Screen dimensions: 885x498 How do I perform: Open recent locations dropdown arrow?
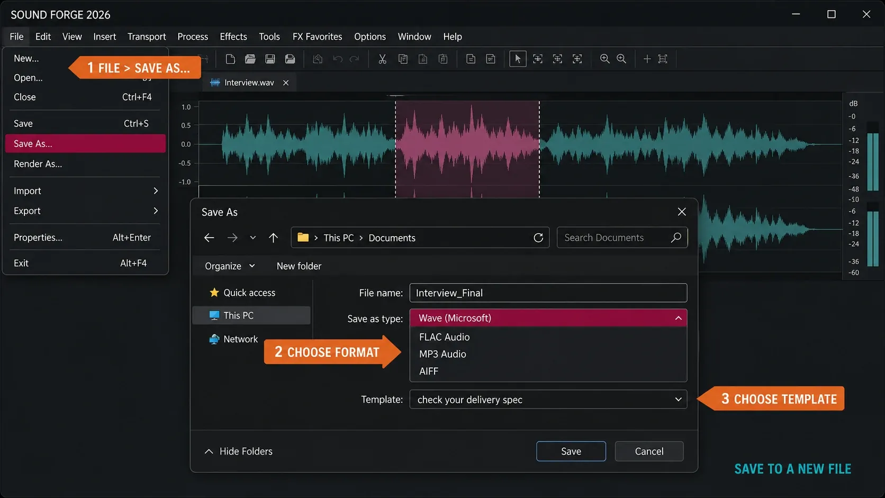pos(253,238)
